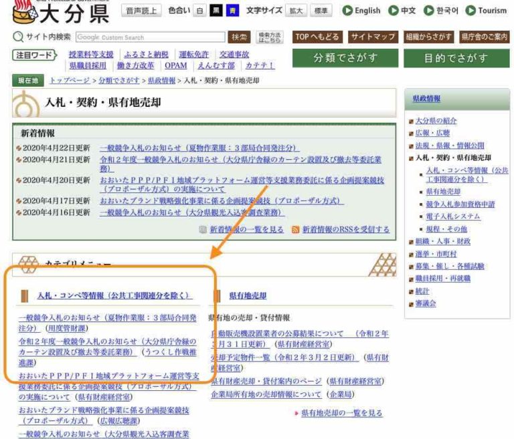Click the site search magnifier icon
This screenshot has width=514, height=439.
17,37
